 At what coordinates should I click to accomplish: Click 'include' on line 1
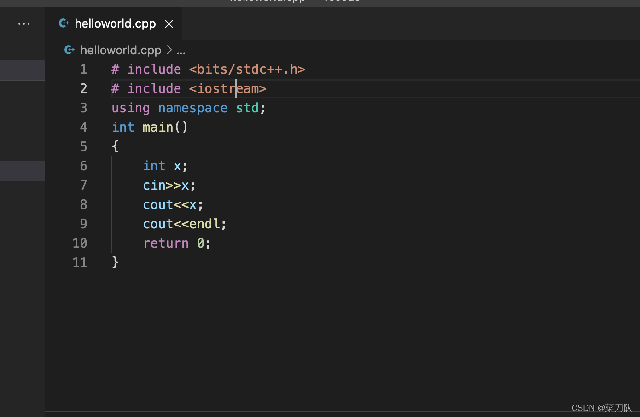click(x=154, y=69)
